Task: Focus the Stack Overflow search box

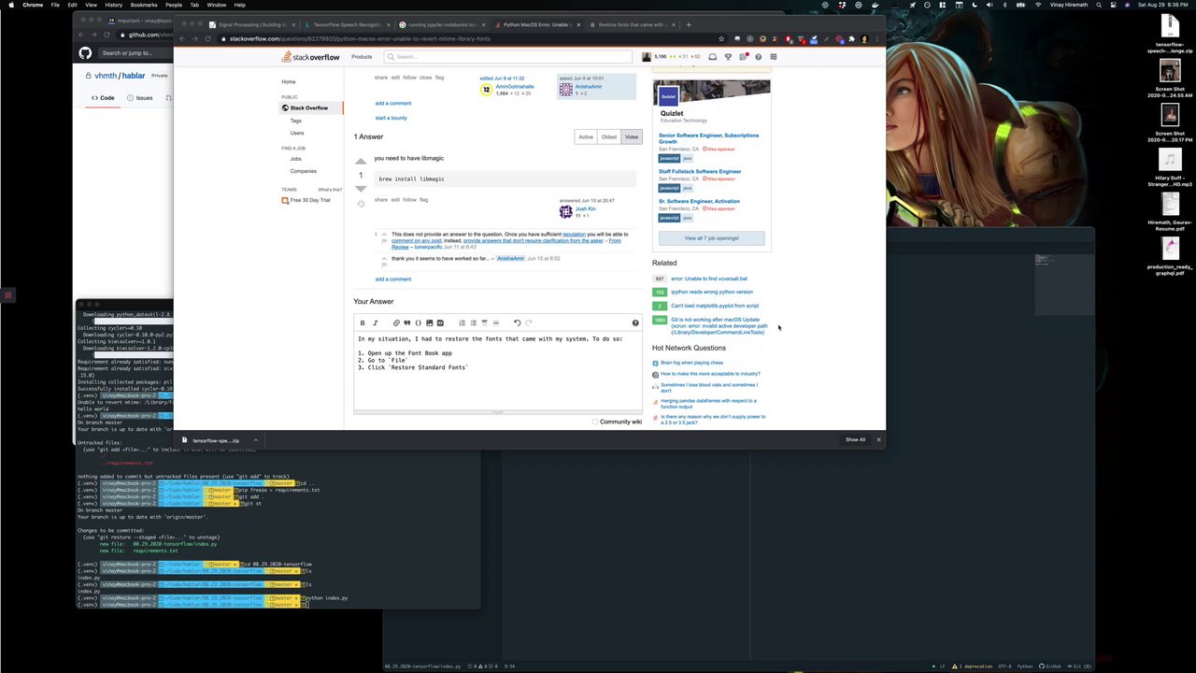Action: (x=509, y=57)
